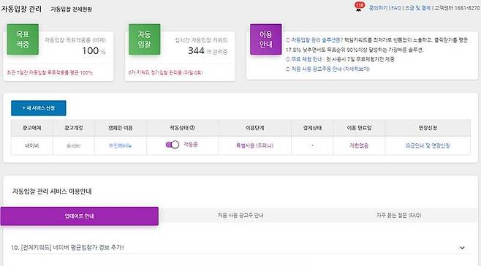Open the FAQ link in the header
Screen dimensions: 481x266
(396, 8)
